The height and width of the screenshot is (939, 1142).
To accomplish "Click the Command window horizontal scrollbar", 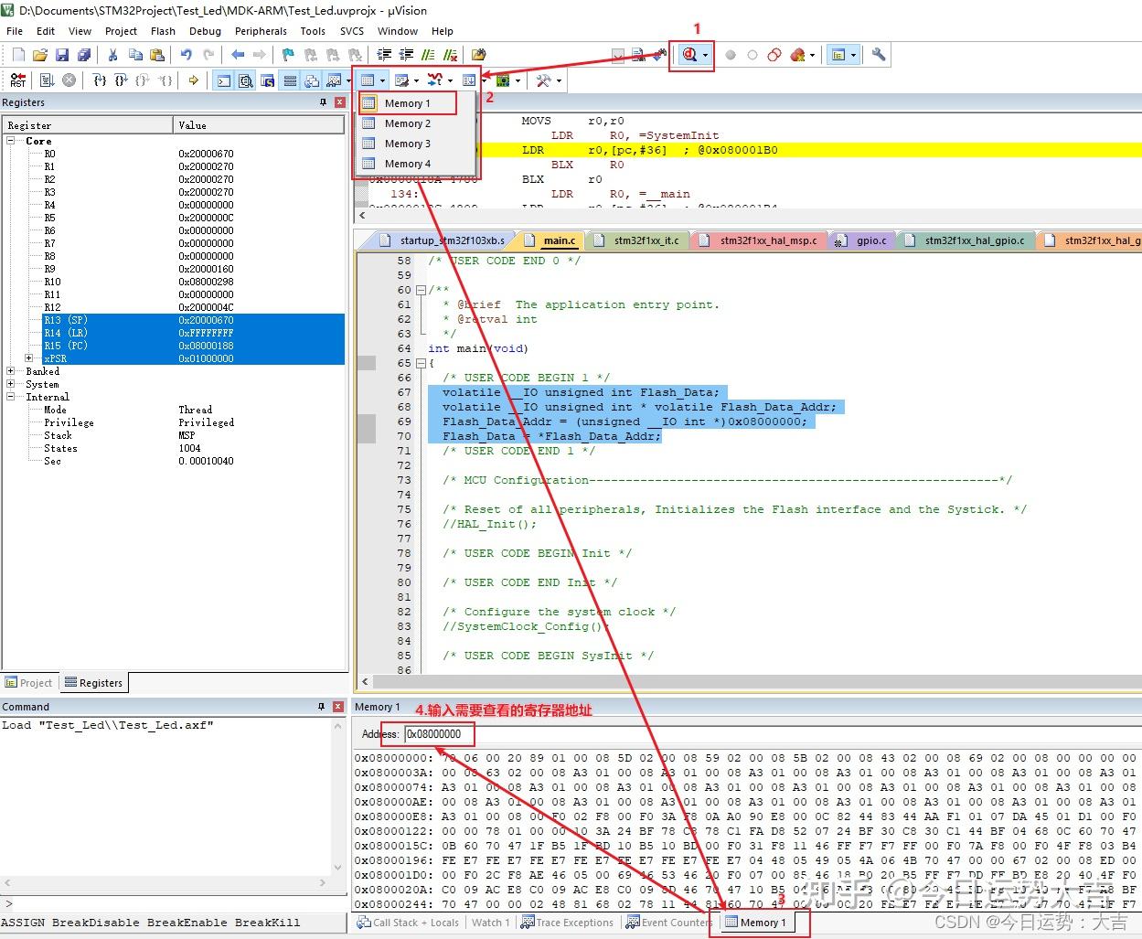I will [166, 883].
